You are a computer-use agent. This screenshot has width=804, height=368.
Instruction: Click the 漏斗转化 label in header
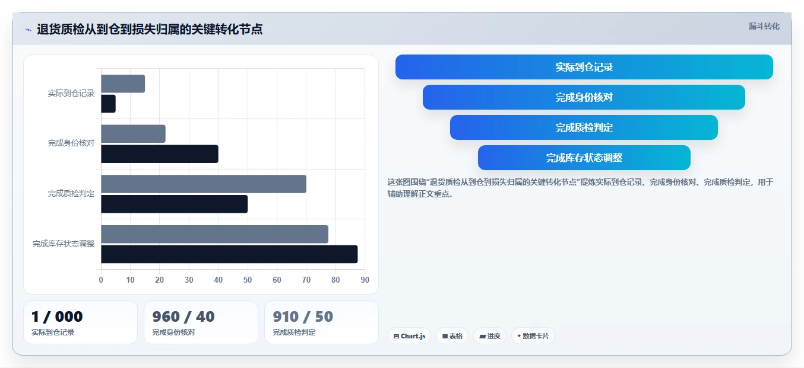[764, 27]
